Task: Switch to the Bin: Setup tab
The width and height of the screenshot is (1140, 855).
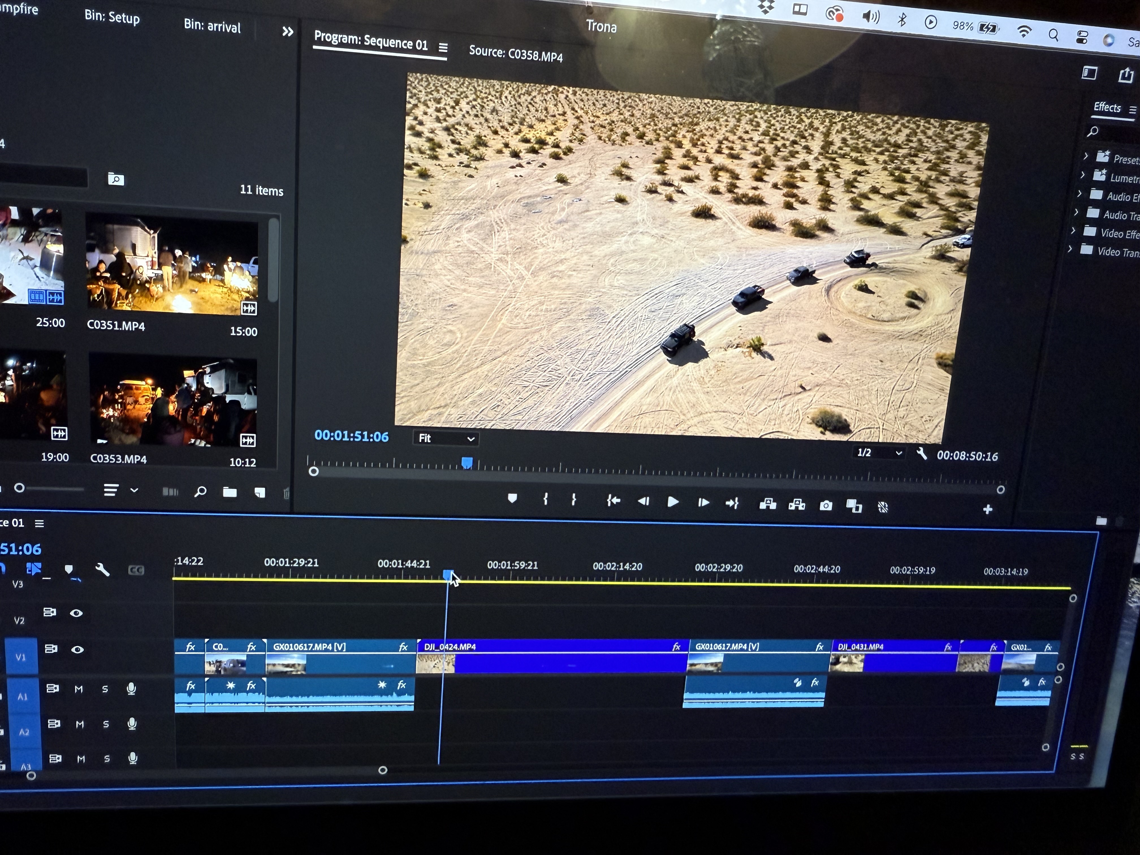Action: [x=112, y=17]
